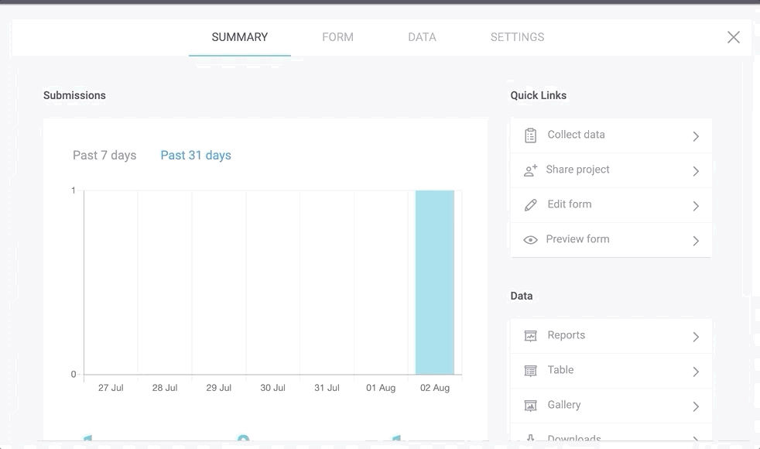Switch to the FORM tab
This screenshot has height=449, width=760.
[337, 37]
